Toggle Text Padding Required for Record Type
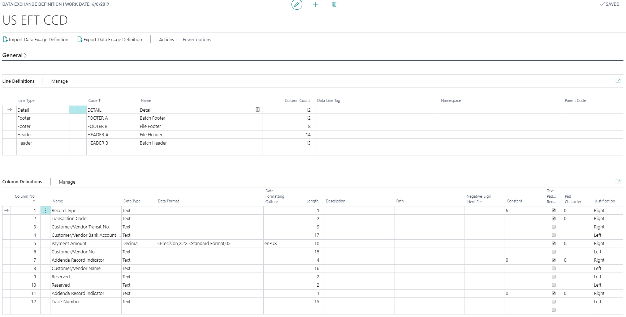The height and width of the screenshot is (317, 626). tap(554, 210)
